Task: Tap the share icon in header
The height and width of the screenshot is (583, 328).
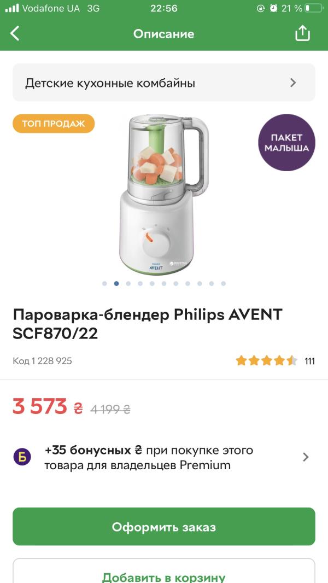Action: (302, 33)
